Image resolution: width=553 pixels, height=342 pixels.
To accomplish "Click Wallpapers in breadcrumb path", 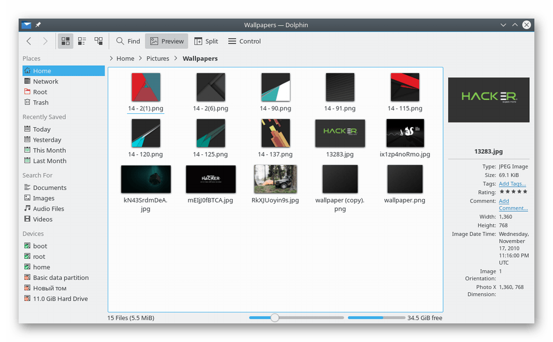I will pyautogui.click(x=200, y=59).
